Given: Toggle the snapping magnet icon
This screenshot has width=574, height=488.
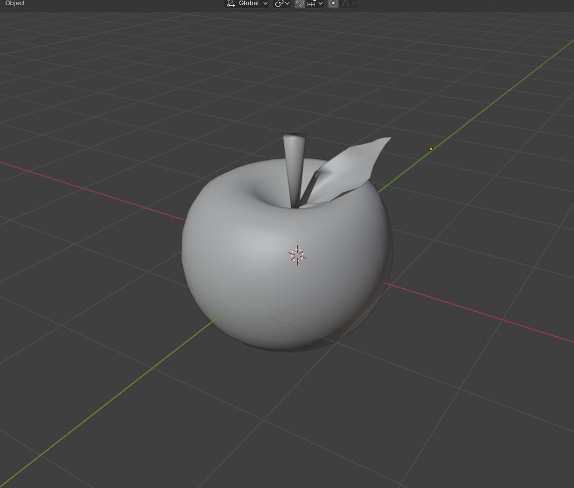Looking at the screenshot, I should (x=300, y=4).
